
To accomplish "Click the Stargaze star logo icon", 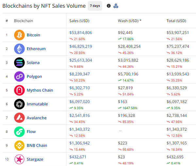I will [19, 159].
